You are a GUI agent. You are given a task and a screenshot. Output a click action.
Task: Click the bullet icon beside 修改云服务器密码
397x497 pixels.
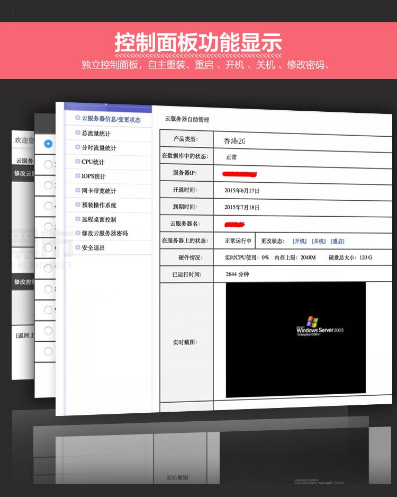click(78, 233)
